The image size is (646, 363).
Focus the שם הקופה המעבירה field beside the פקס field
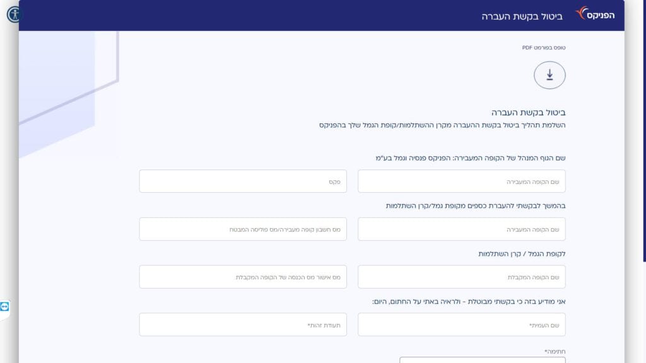[461, 181]
